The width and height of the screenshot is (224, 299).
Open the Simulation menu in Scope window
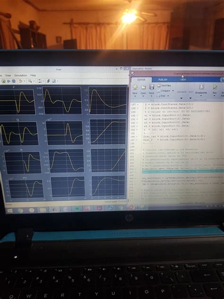tap(20, 75)
